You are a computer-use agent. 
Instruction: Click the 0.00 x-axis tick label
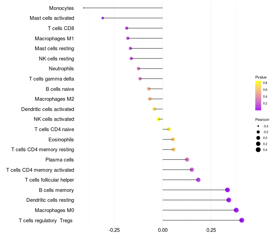coord(163,230)
